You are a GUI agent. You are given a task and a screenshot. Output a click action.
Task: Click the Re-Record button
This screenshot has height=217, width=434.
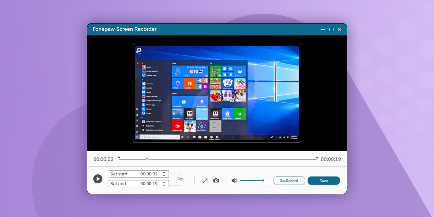click(x=289, y=181)
